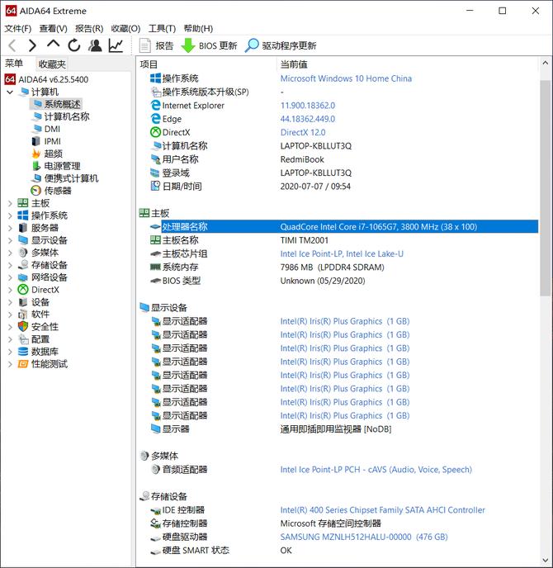Switch to the 菜单 tab
This screenshot has width=553, height=568.
[14, 64]
